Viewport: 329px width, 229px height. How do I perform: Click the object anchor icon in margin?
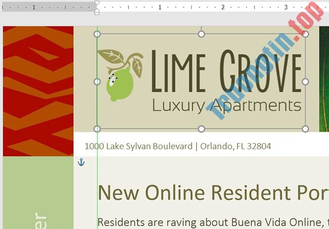tap(81, 162)
